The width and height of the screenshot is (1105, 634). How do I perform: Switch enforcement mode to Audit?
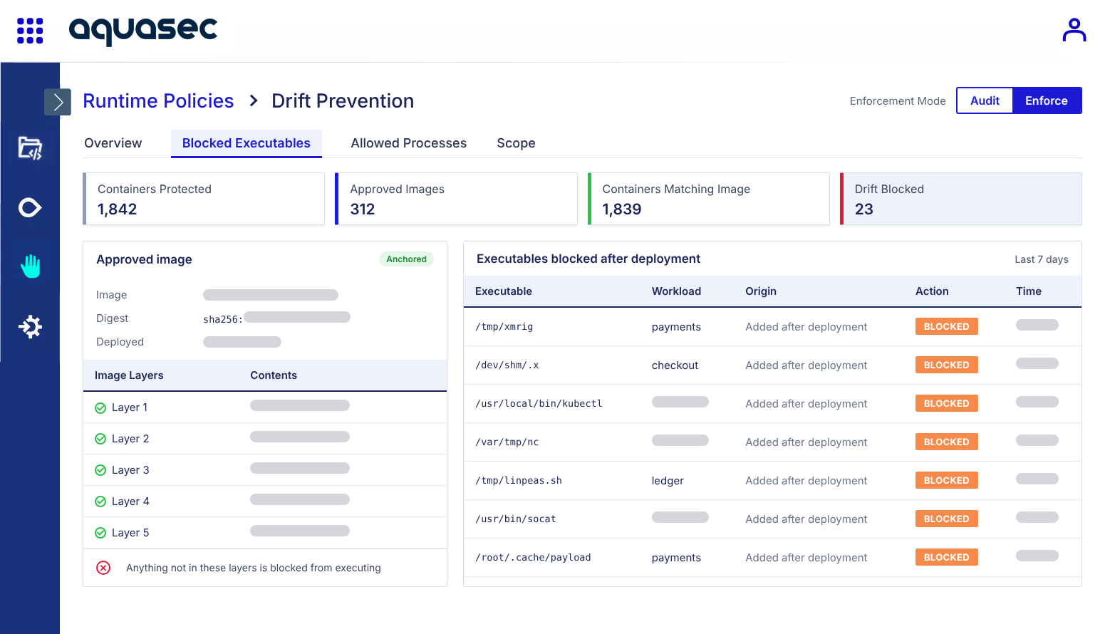coord(985,100)
